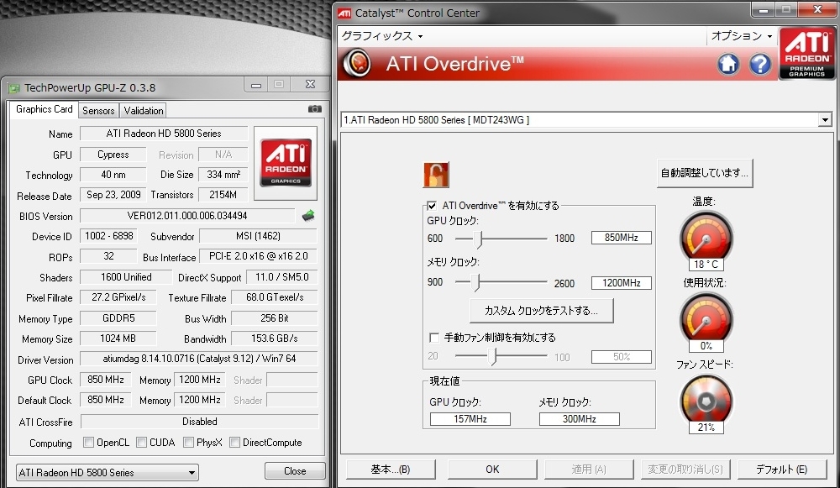This screenshot has height=488, width=840.
Task: Click the Cypress GPU field
Action: [113, 155]
